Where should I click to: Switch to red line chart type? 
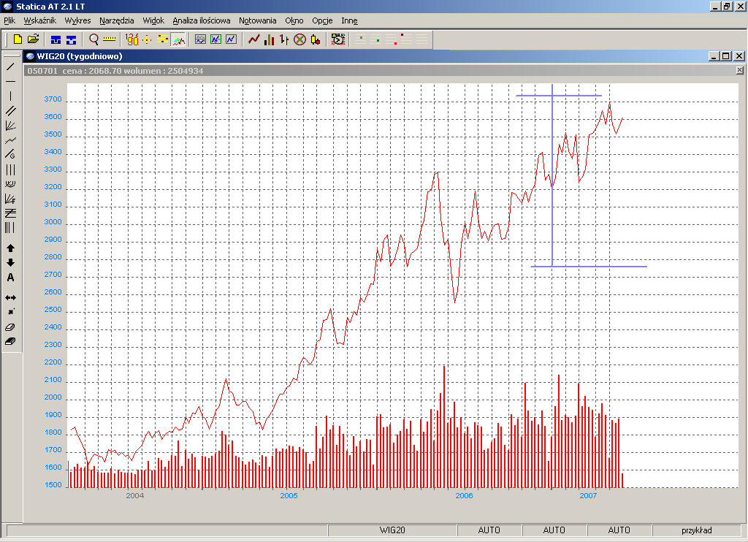click(253, 39)
